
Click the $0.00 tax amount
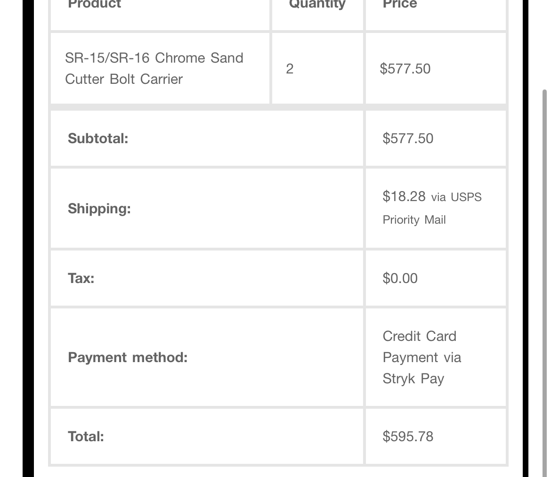click(400, 278)
